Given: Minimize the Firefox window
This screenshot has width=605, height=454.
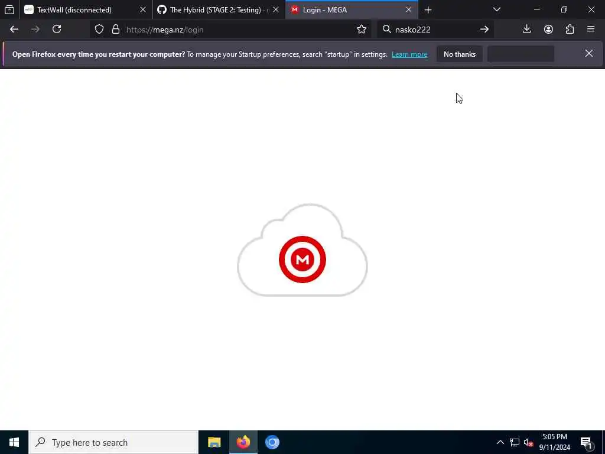Looking at the screenshot, I should 536,9.
